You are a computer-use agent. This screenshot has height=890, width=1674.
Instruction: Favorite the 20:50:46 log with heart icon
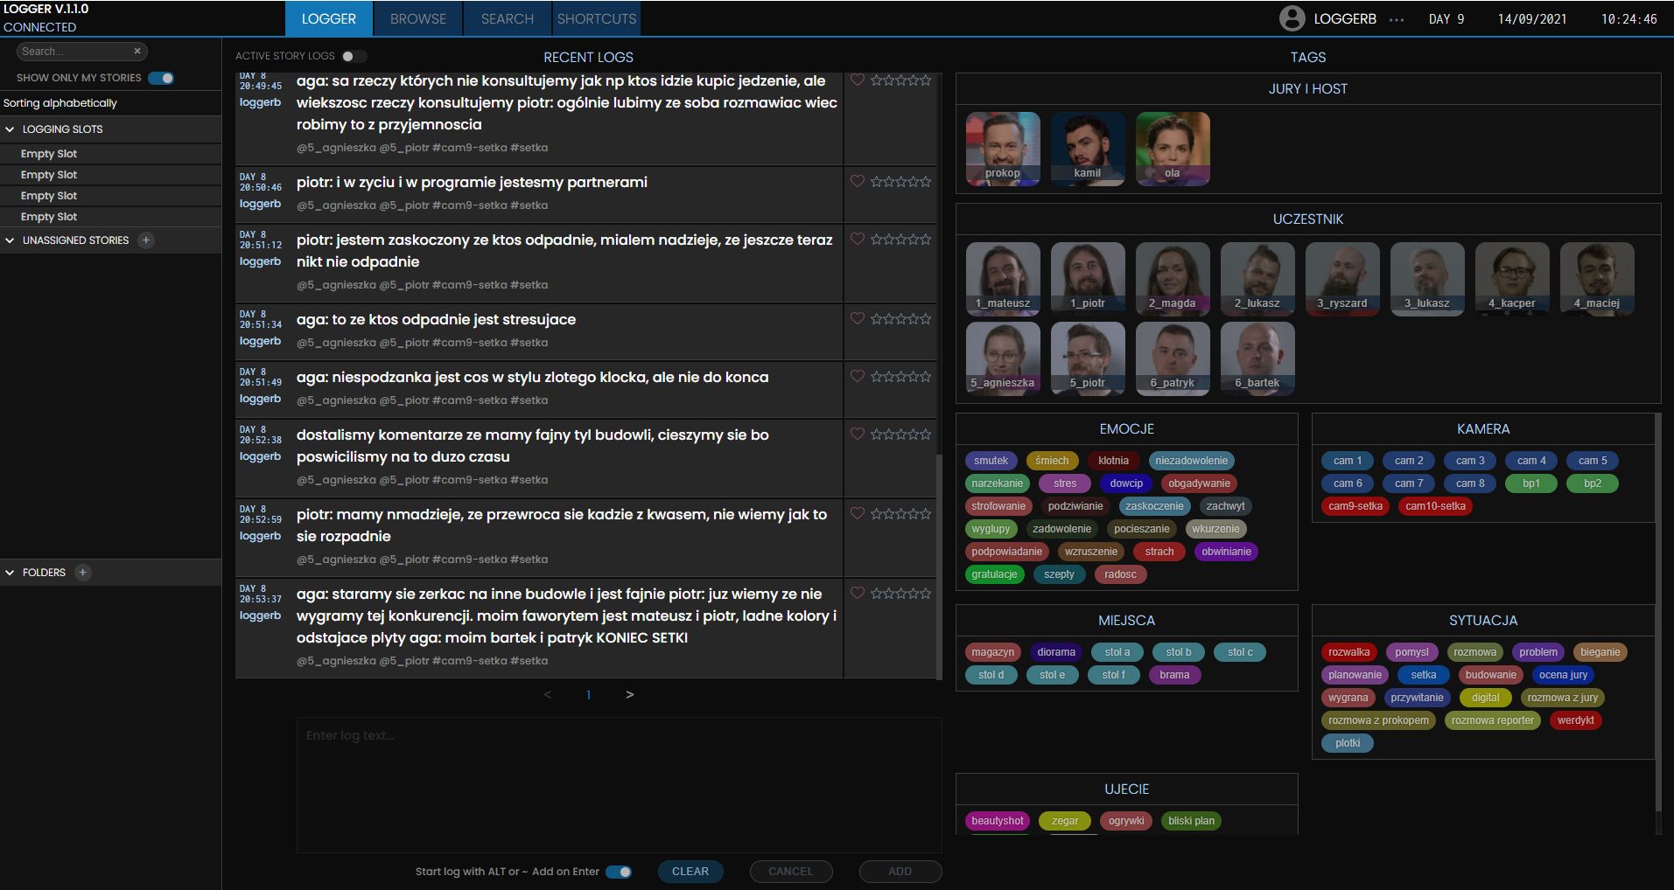pyautogui.click(x=858, y=181)
